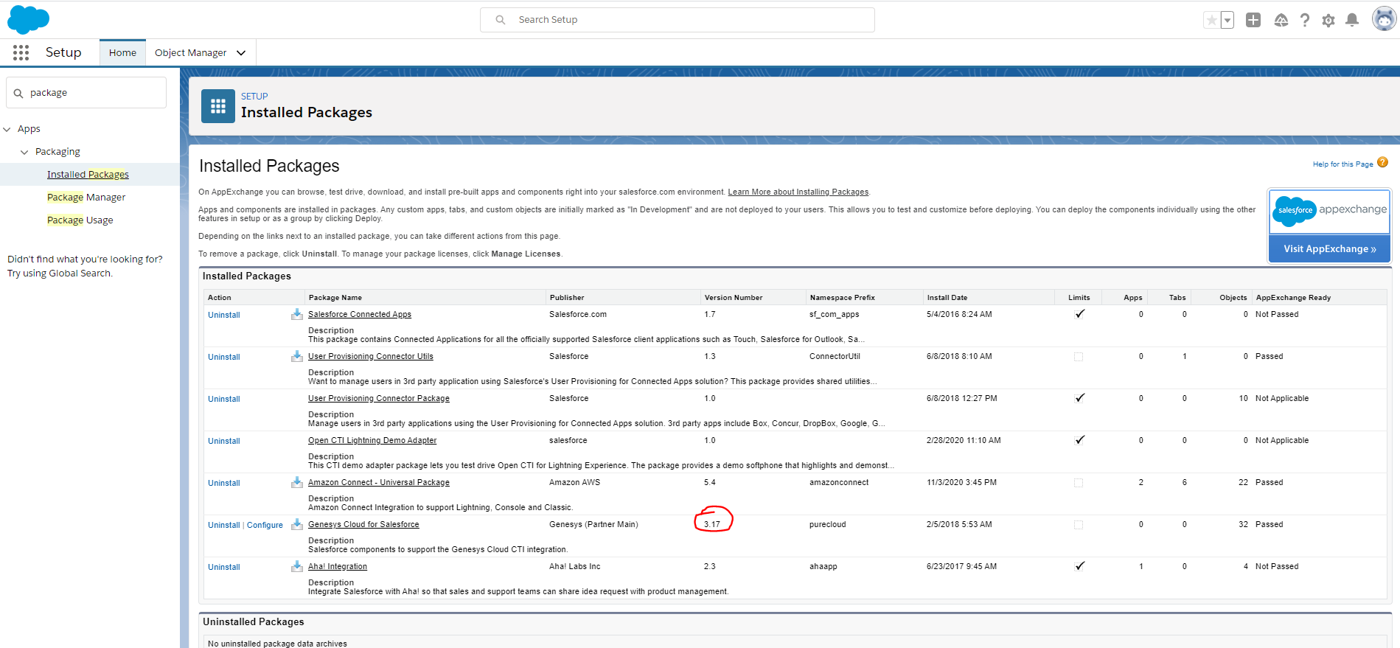Click the magnifier icon in Search Setup

[x=501, y=20]
